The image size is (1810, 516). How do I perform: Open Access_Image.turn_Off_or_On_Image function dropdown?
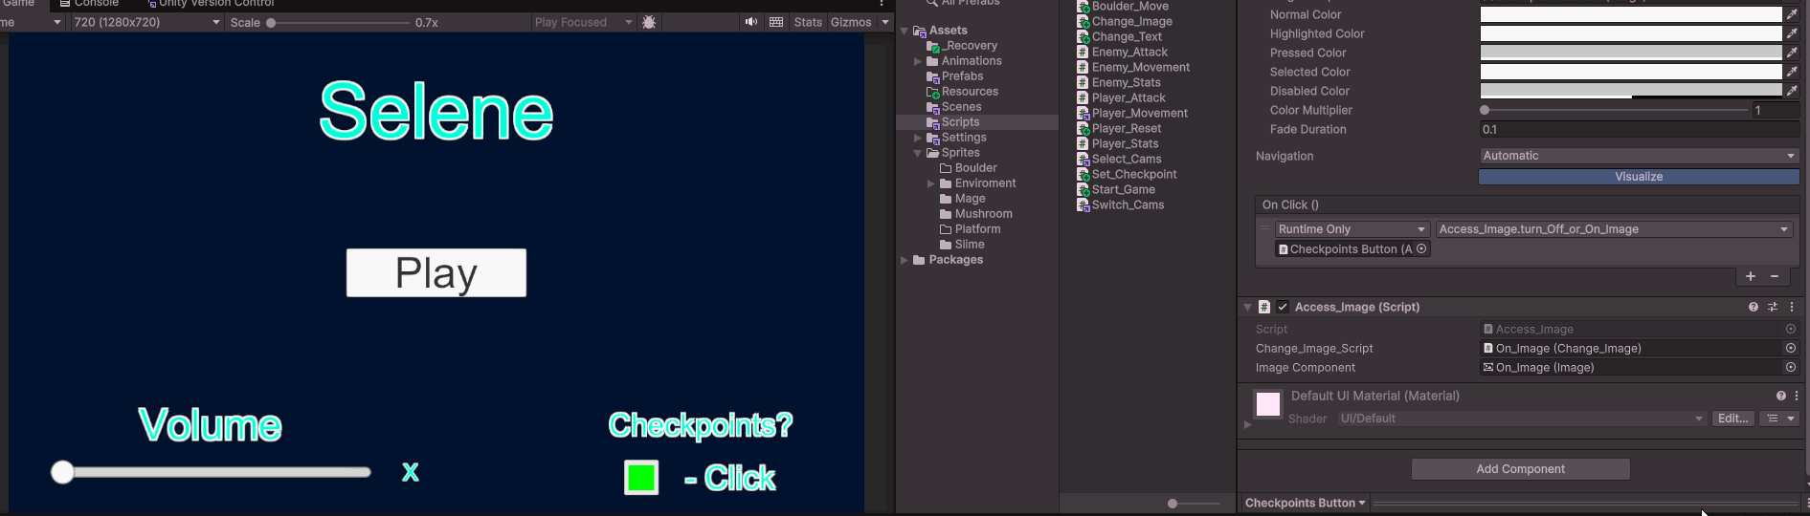click(1614, 229)
